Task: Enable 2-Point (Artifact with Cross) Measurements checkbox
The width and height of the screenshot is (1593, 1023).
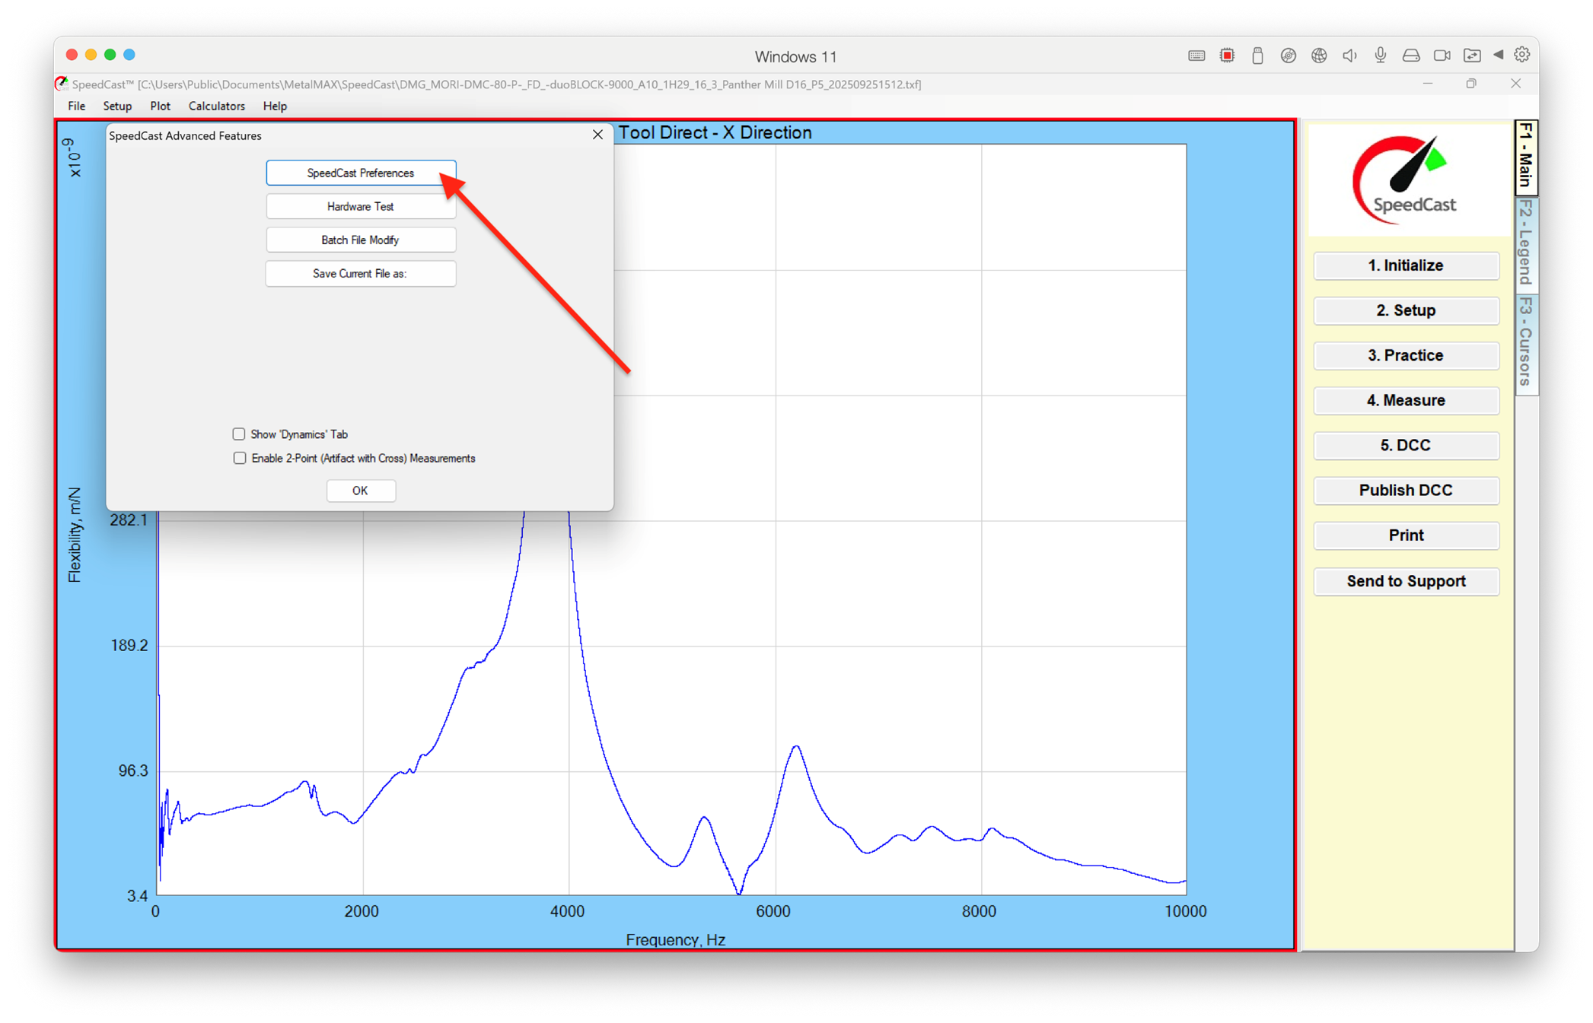Action: coord(240,459)
